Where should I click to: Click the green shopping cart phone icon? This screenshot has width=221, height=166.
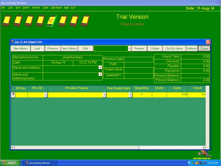point(52,21)
